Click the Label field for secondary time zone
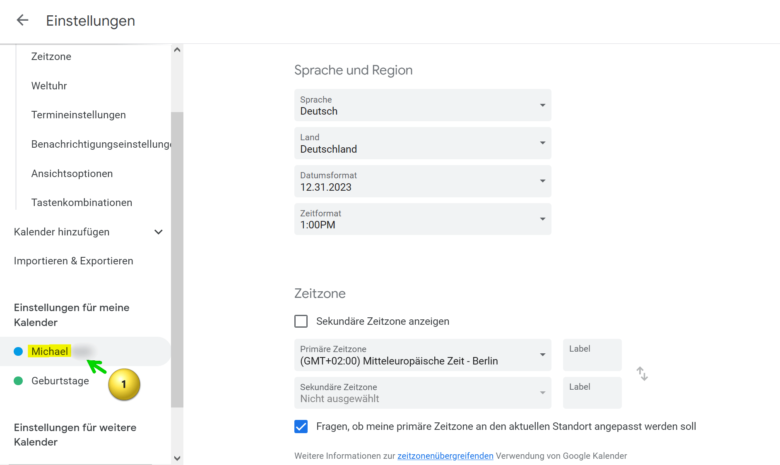 click(x=592, y=393)
